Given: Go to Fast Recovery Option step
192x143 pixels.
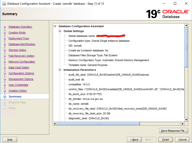Looking at the screenshot, I should (21, 56).
